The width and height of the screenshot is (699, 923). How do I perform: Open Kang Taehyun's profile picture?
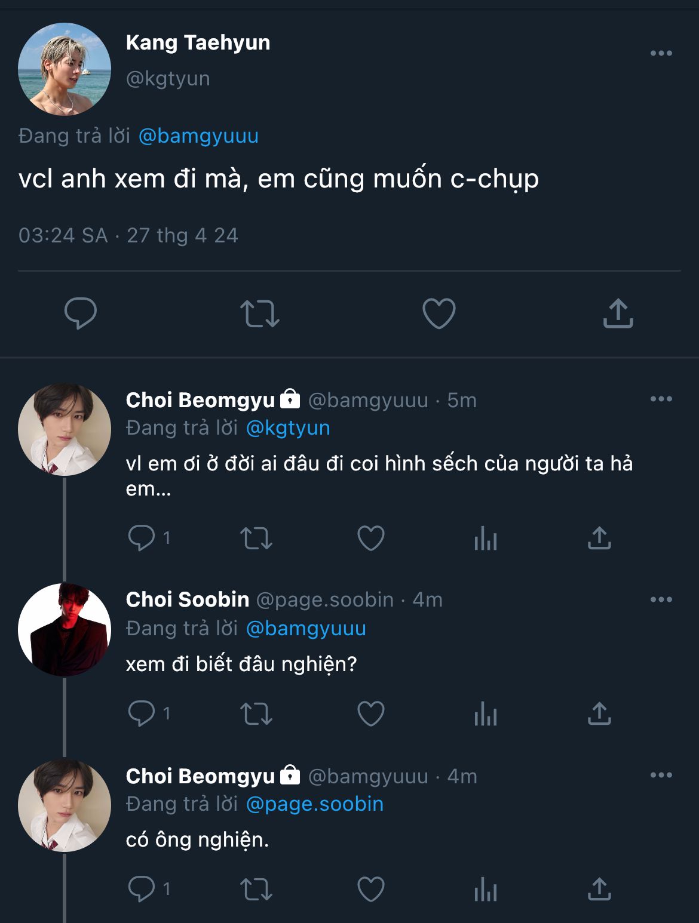(65, 69)
